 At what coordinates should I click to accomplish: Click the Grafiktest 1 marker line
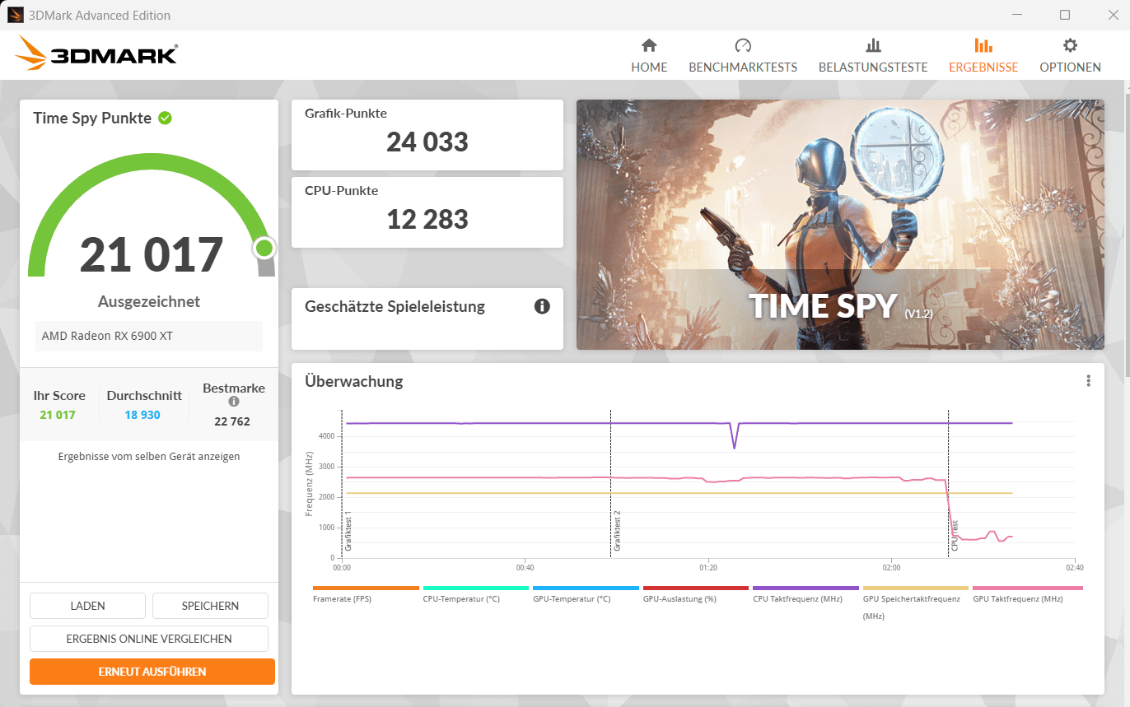click(342, 483)
